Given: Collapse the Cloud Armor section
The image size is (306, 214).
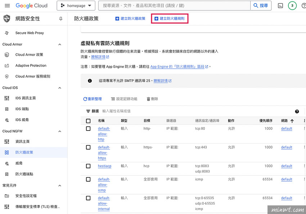Looking at the screenshot, I should (60, 45).
